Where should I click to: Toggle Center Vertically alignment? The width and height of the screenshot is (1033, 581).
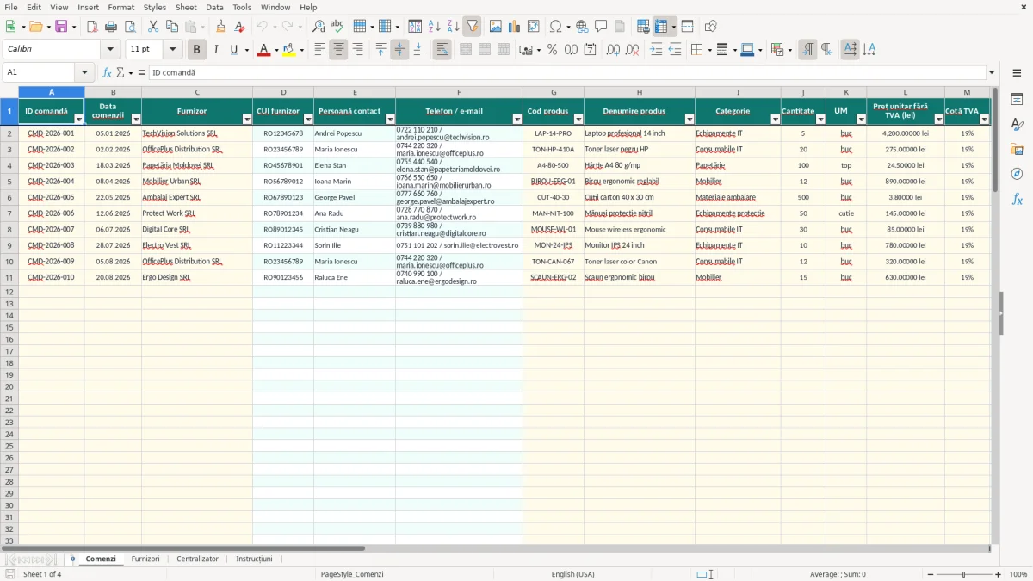point(399,50)
